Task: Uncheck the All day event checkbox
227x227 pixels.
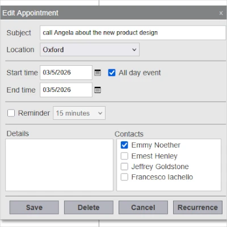Action: click(112, 73)
